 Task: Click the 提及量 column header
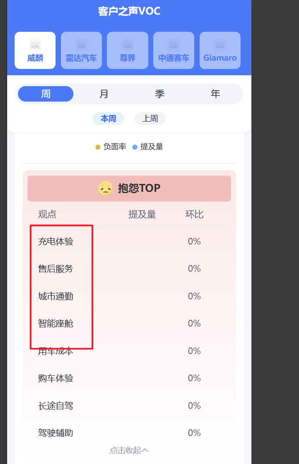click(x=142, y=214)
